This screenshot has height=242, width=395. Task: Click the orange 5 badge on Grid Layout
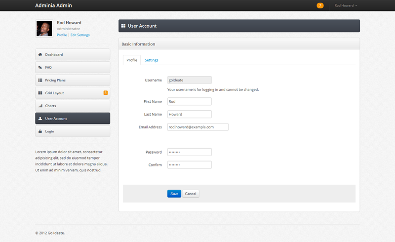click(106, 93)
